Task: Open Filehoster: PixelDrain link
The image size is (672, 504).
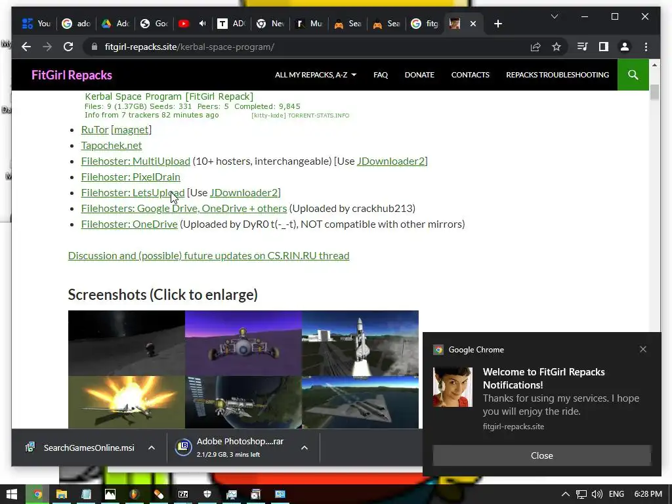Action: [x=131, y=177]
